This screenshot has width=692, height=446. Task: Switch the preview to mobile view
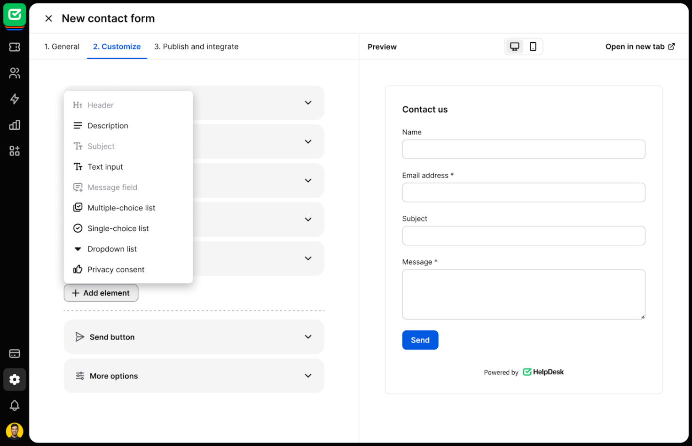click(x=533, y=47)
